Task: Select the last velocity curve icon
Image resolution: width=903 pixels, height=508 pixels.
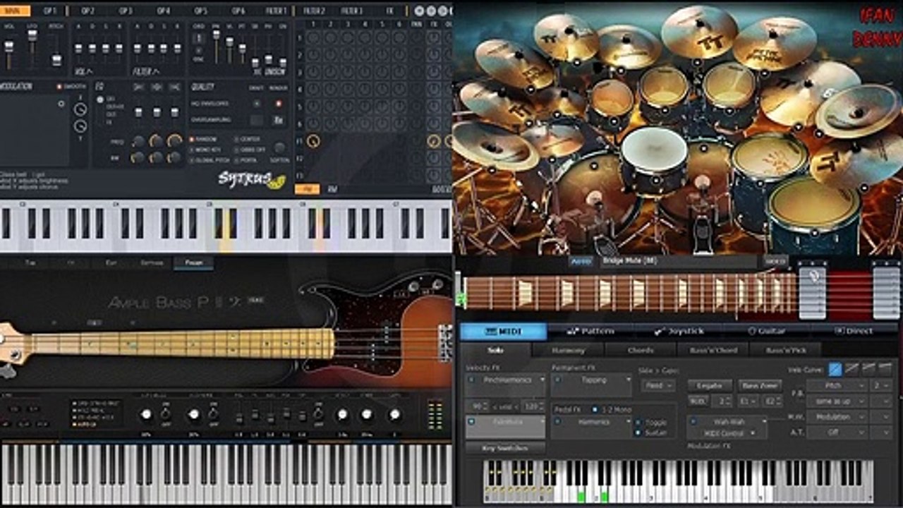Action: coord(885,369)
